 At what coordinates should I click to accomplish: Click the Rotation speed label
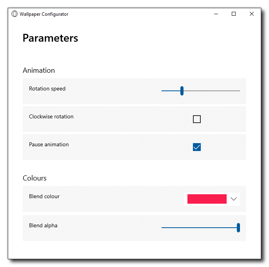47,89
